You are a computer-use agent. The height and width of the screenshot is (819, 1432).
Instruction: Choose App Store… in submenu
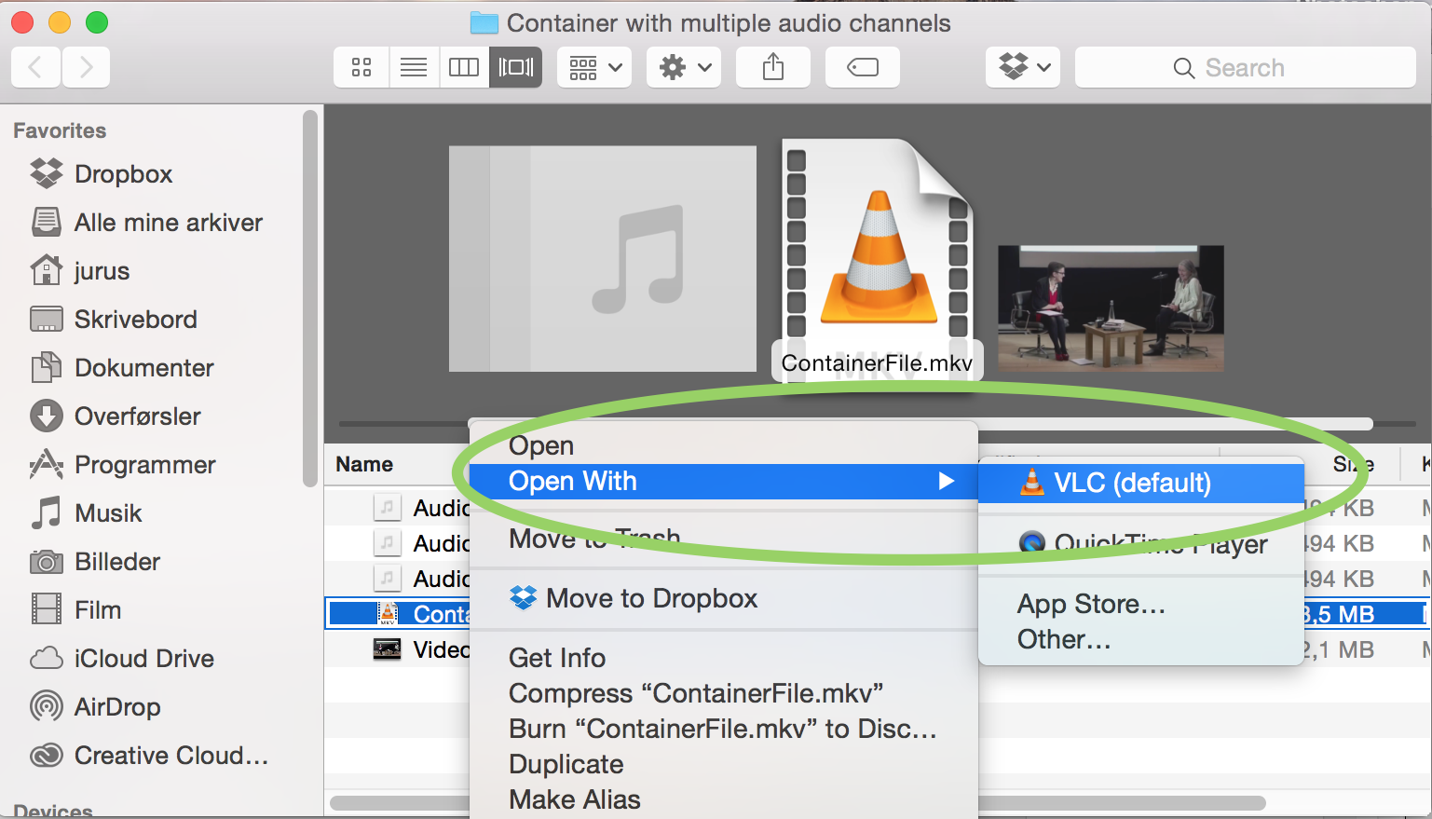pyautogui.click(x=1140, y=604)
